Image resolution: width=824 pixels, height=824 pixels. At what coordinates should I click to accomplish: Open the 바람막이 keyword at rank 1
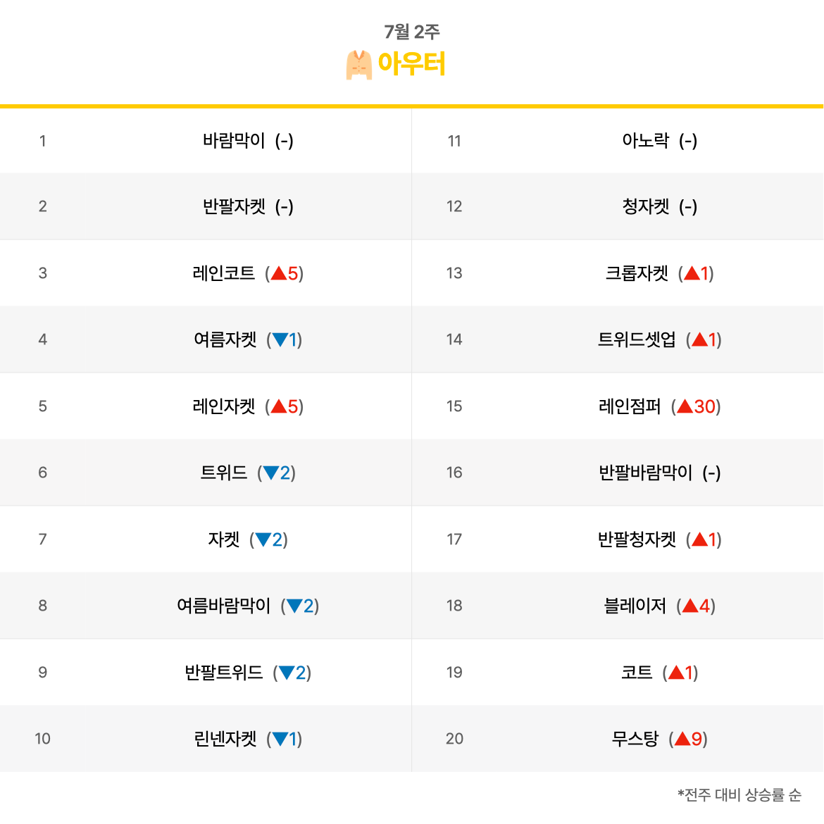(234, 140)
